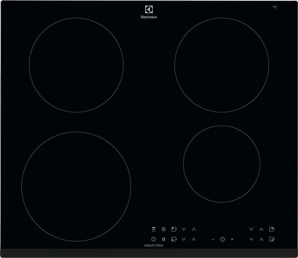Decrease heat for rear-left zone

point(184,229)
